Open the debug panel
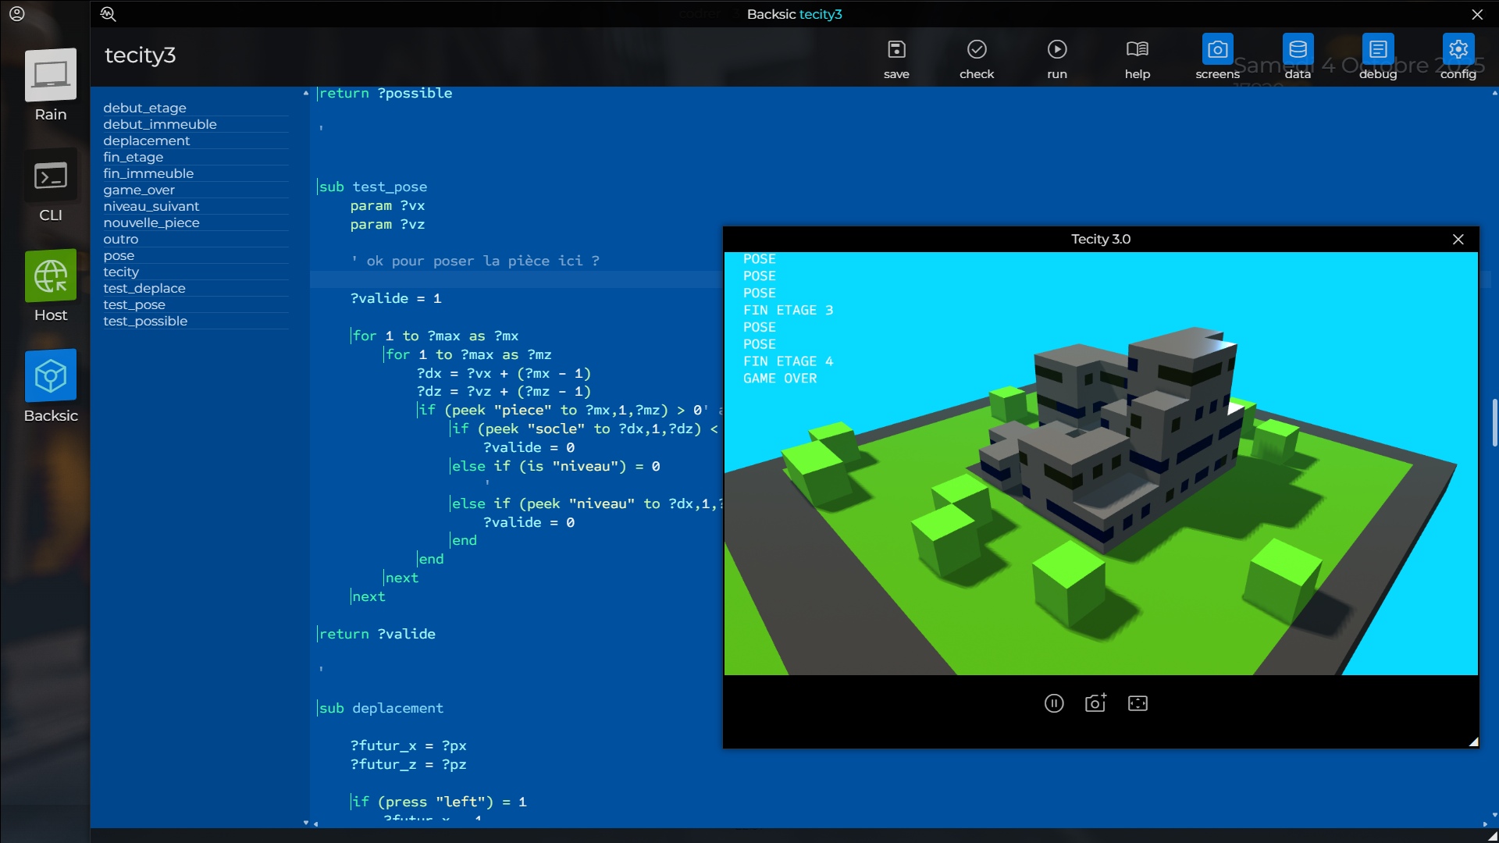The height and width of the screenshot is (843, 1499). click(x=1378, y=50)
